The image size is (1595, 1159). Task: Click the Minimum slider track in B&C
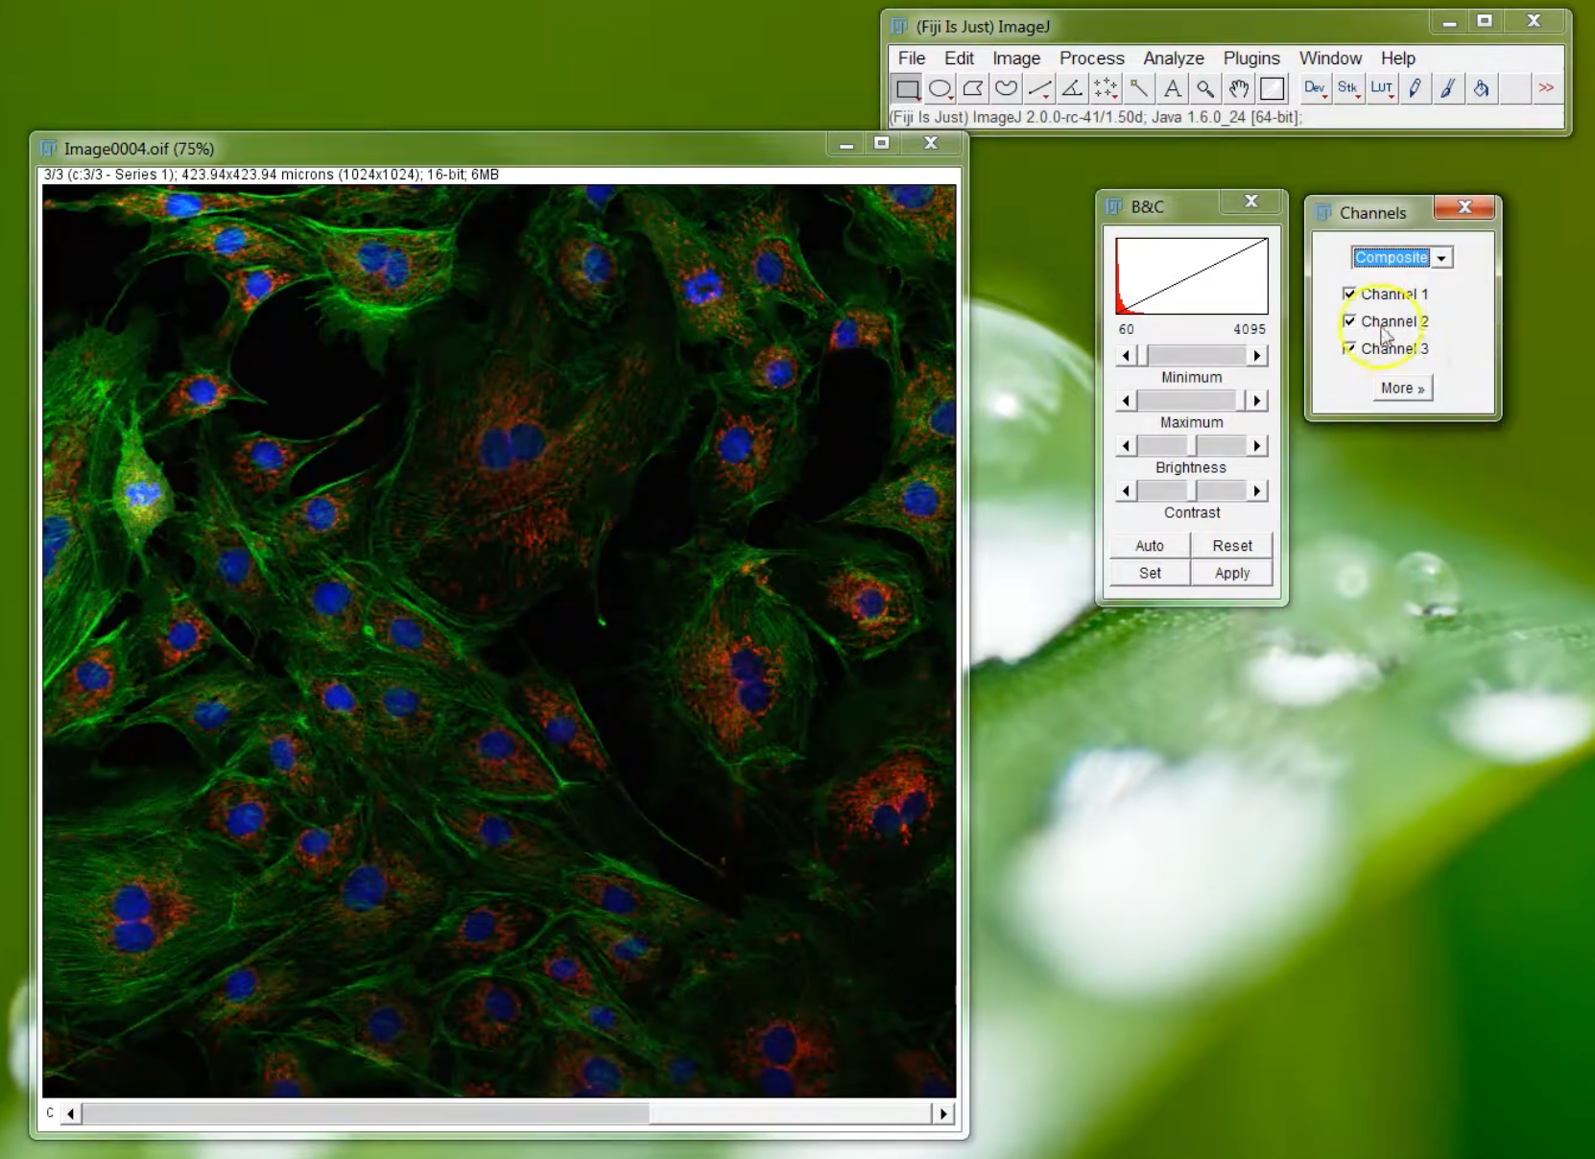(1191, 356)
